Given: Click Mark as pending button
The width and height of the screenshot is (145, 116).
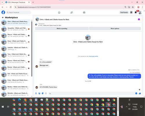Looking at the screenshot, I should tap(62, 28).
